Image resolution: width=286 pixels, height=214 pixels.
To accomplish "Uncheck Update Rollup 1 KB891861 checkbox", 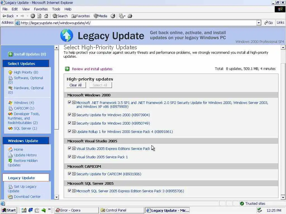I will (x=70, y=132).
